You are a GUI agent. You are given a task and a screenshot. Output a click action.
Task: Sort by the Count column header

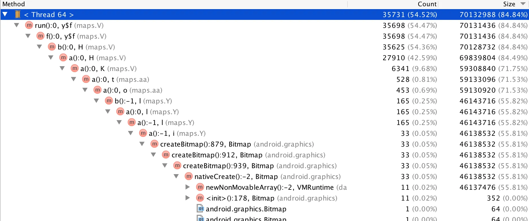[x=427, y=4]
